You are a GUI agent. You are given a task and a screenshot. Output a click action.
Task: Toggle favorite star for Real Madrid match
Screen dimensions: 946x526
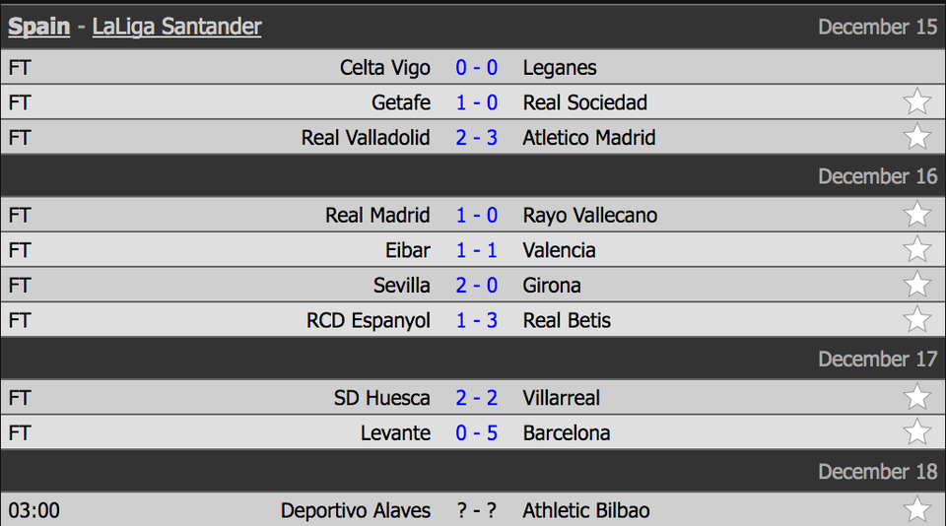click(916, 214)
